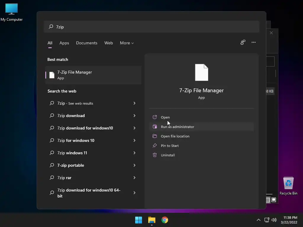Click the Windows Start button
This screenshot has width=303, height=227.
[x=138, y=220]
